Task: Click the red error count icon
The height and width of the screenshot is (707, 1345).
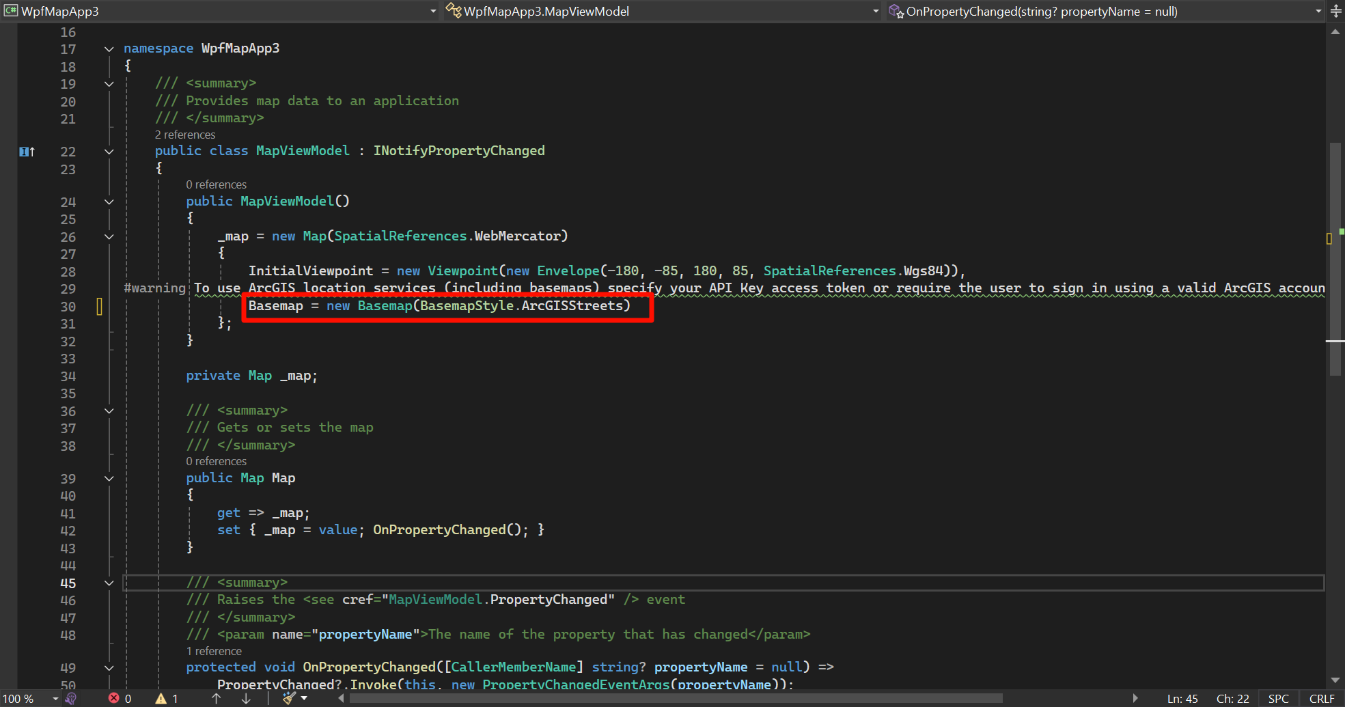Action: pos(114,698)
